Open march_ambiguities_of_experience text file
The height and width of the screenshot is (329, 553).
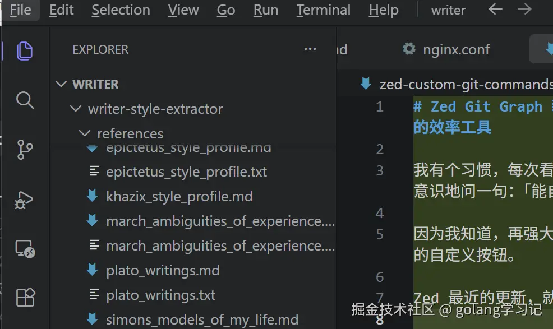(x=220, y=246)
